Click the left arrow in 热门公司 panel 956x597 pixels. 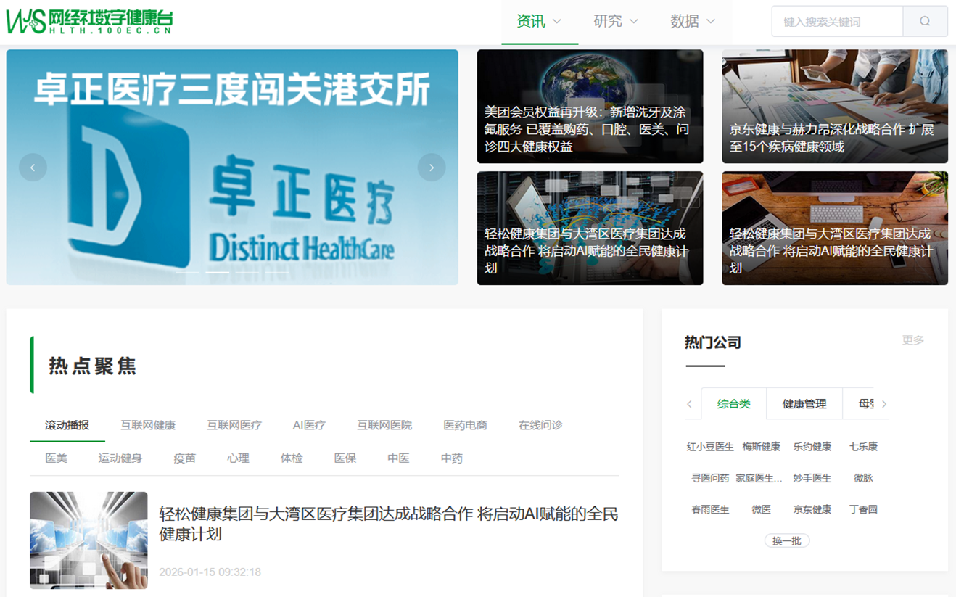(x=689, y=403)
